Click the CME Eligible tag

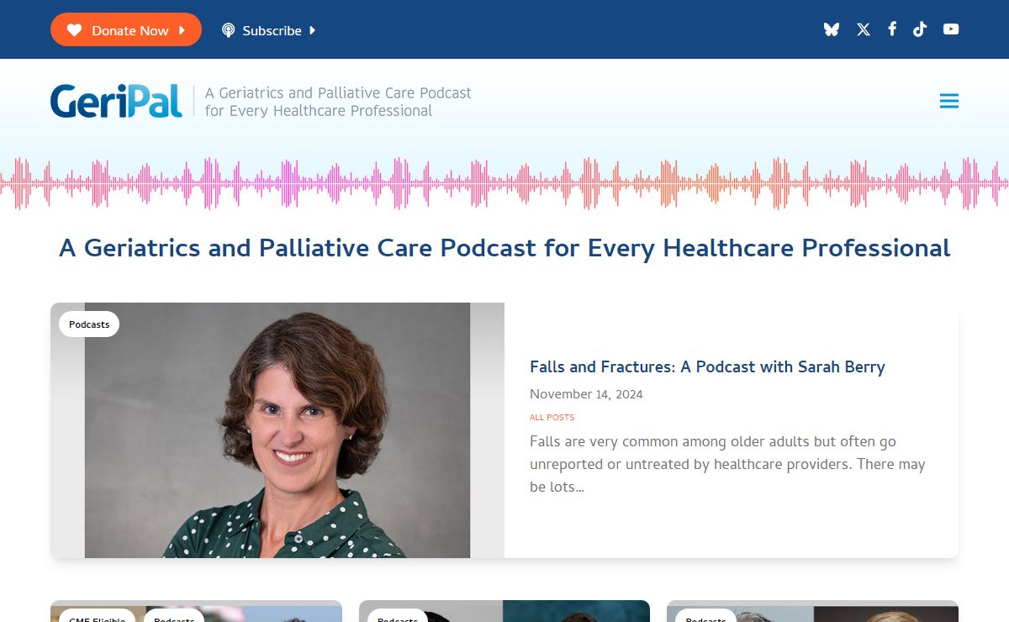pyautogui.click(x=97, y=615)
